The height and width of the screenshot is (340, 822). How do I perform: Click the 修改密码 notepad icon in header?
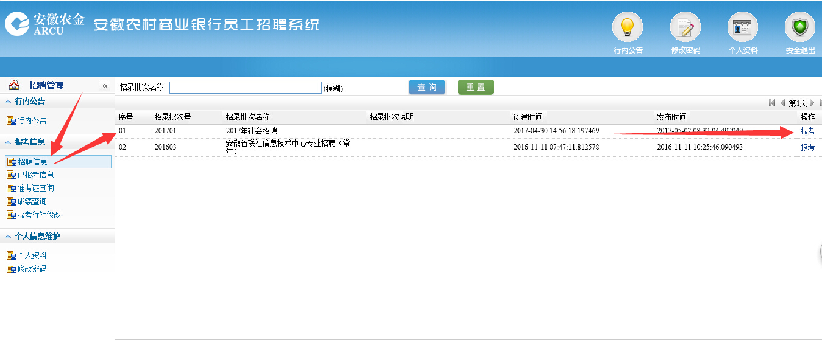coord(686,27)
